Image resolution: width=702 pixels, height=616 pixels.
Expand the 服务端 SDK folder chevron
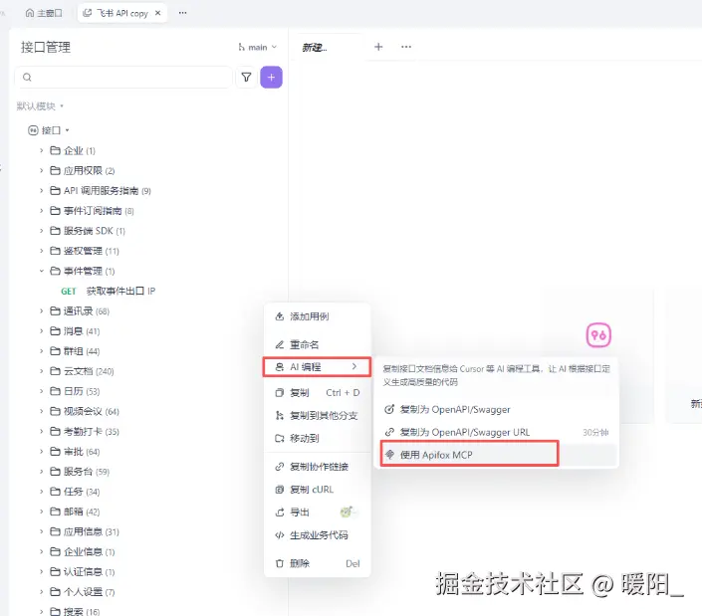pos(41,231)
